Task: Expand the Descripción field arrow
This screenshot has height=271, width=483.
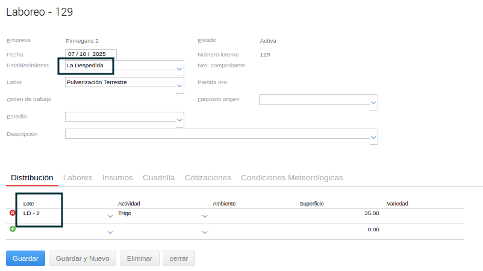Action: pyautogui.click(x=373, y=138)
